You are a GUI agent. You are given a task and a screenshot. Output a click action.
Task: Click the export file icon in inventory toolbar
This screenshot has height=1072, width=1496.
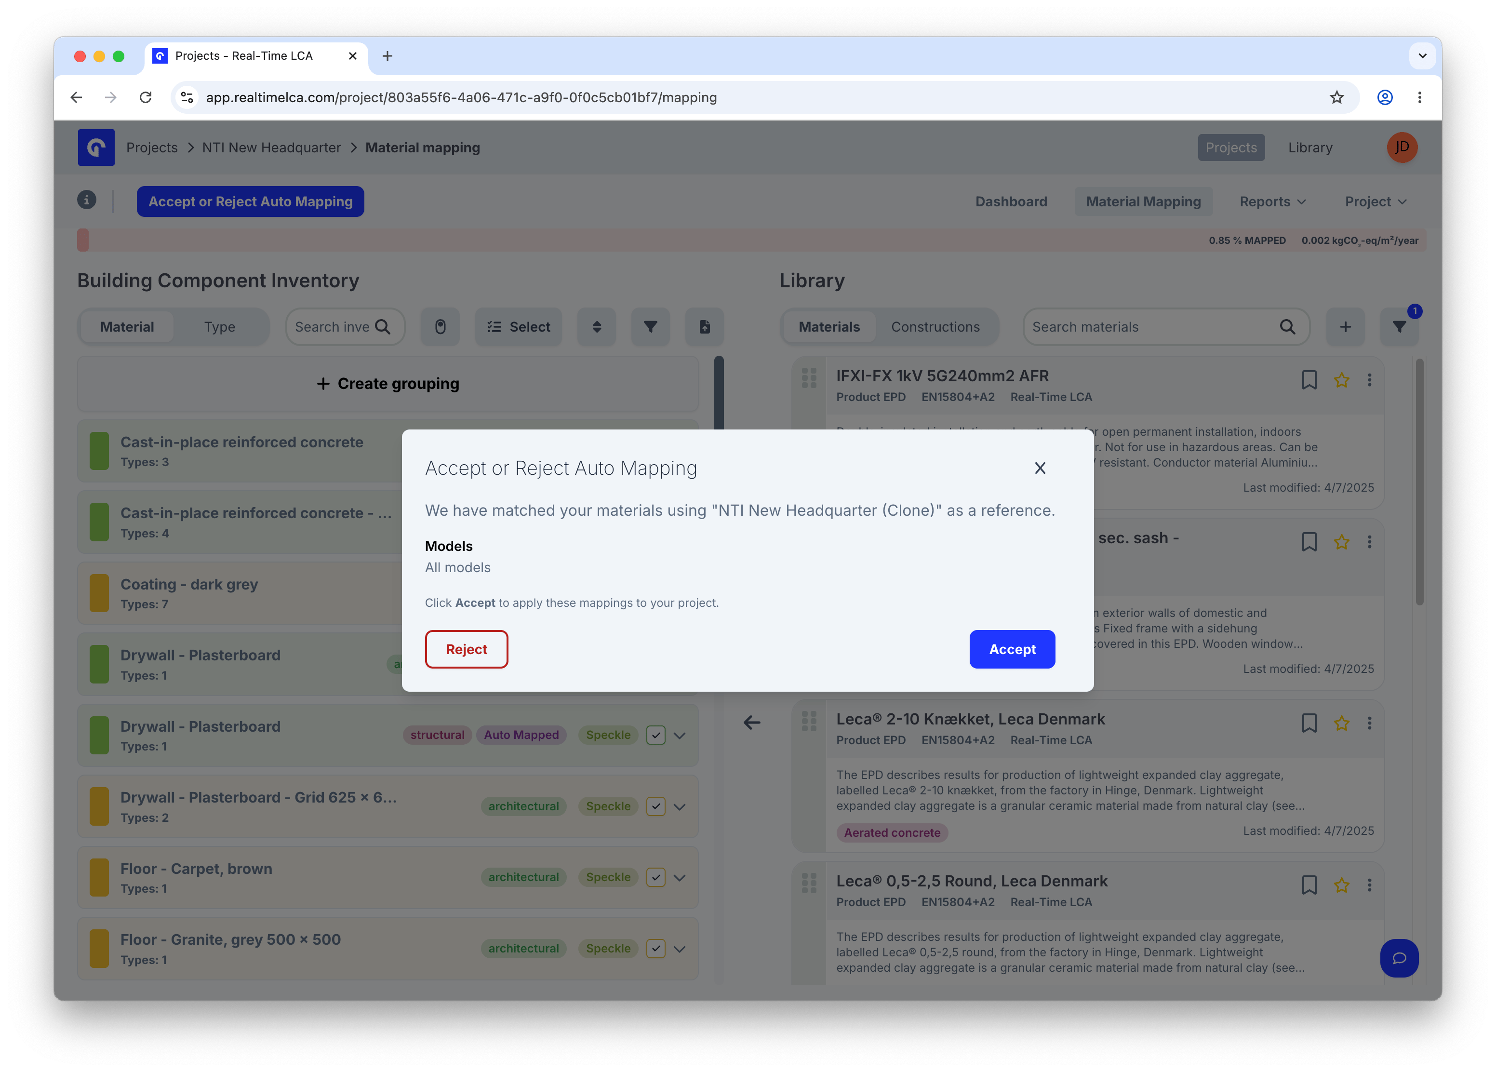(705, 326)
